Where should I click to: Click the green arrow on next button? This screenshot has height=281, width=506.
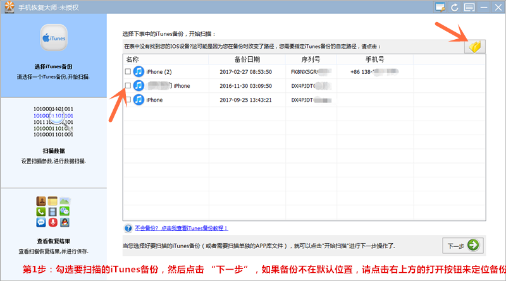pos(473,245)
